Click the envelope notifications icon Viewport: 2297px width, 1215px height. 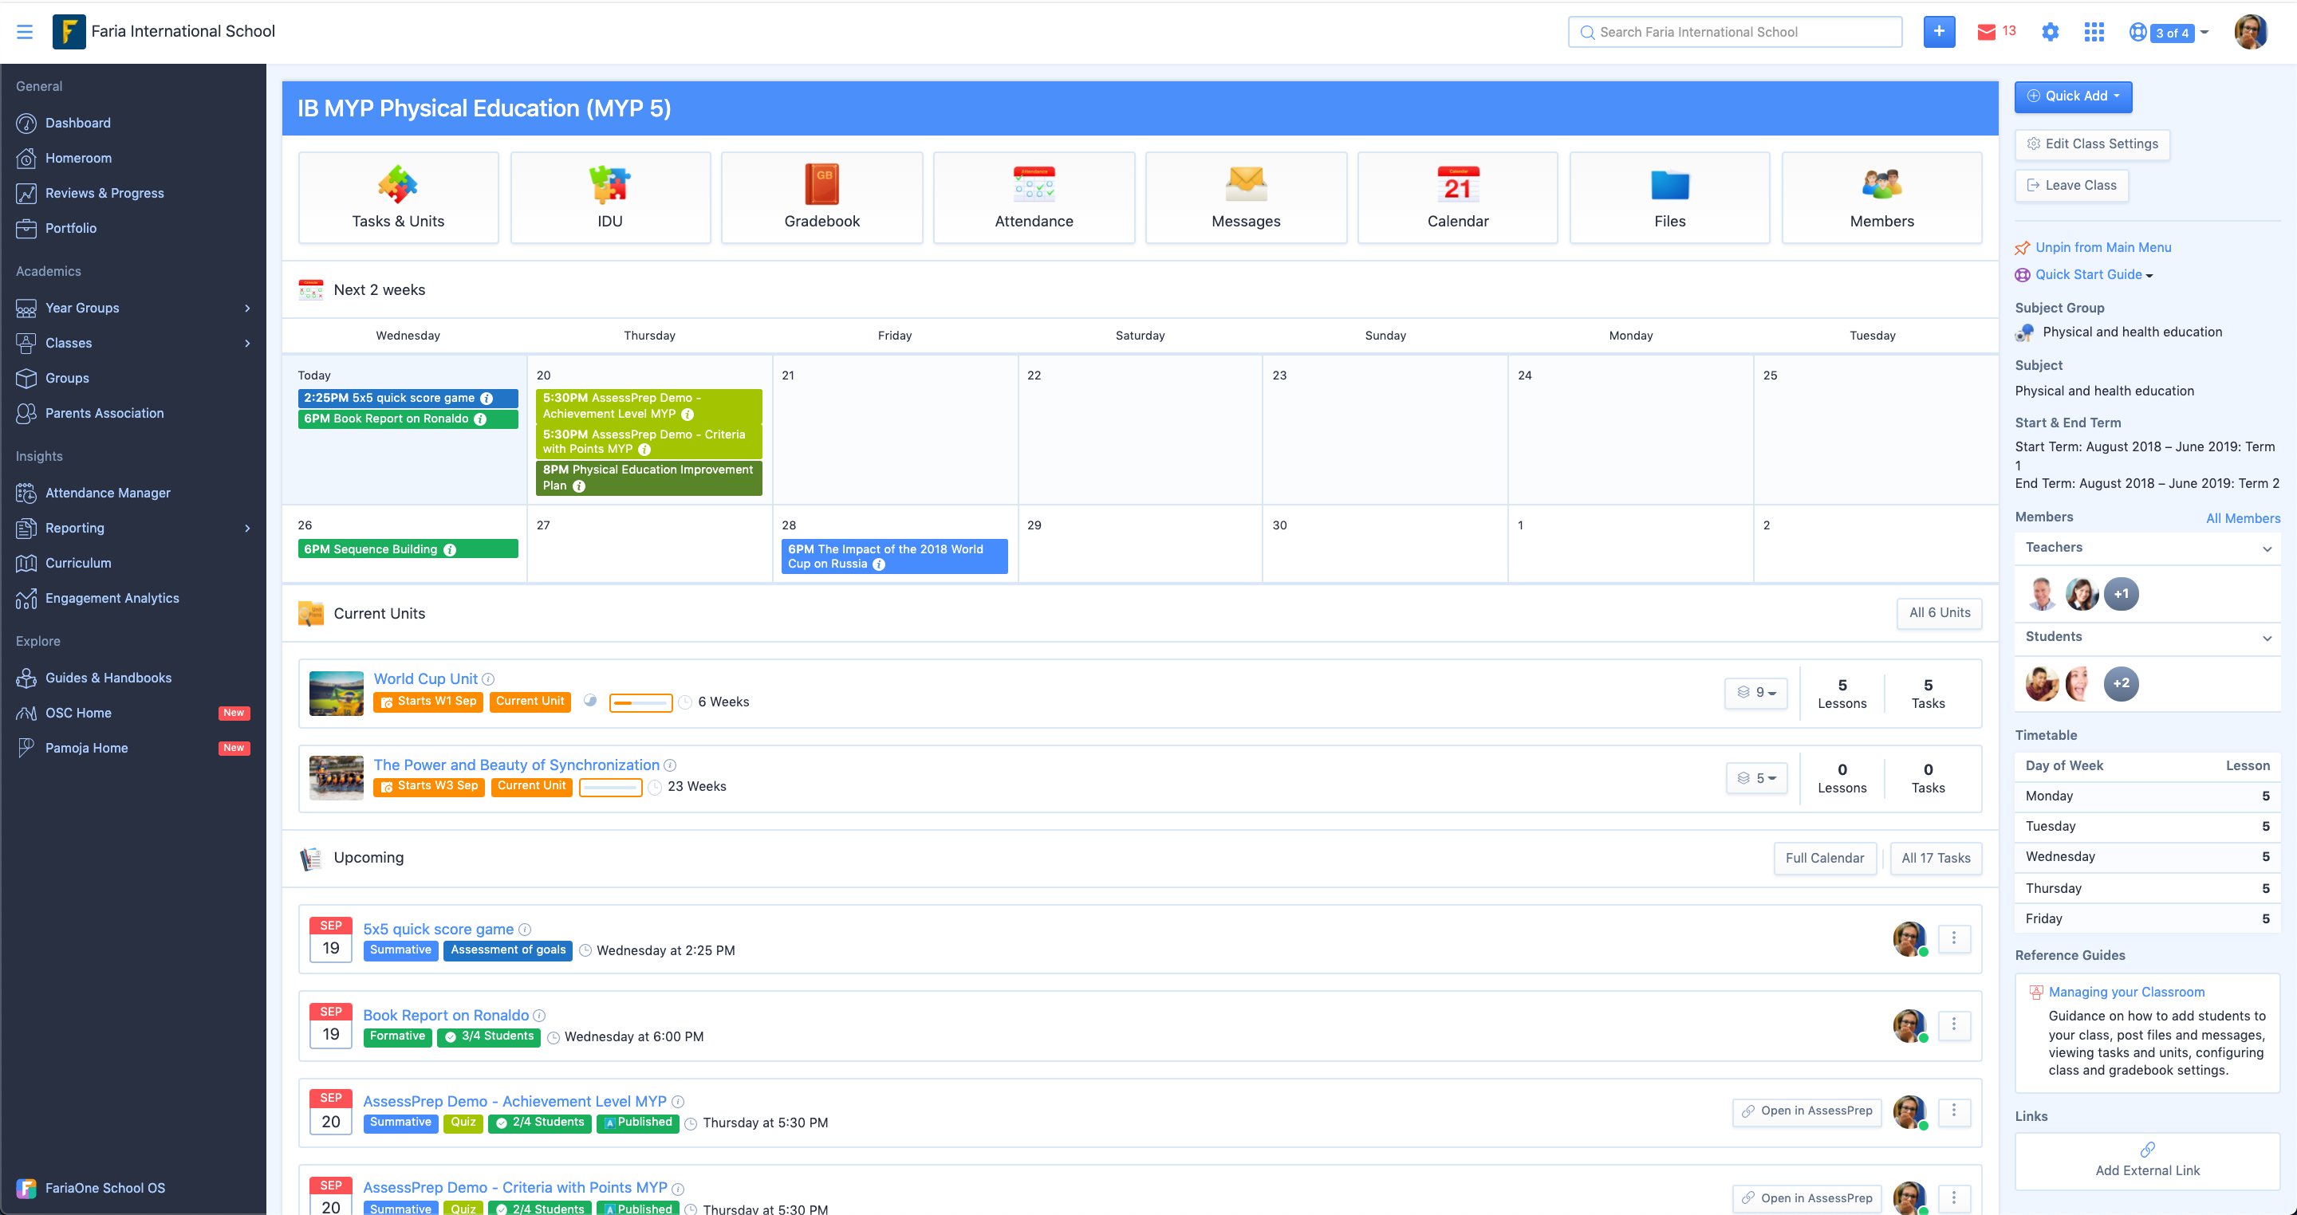coord(1986,32)
